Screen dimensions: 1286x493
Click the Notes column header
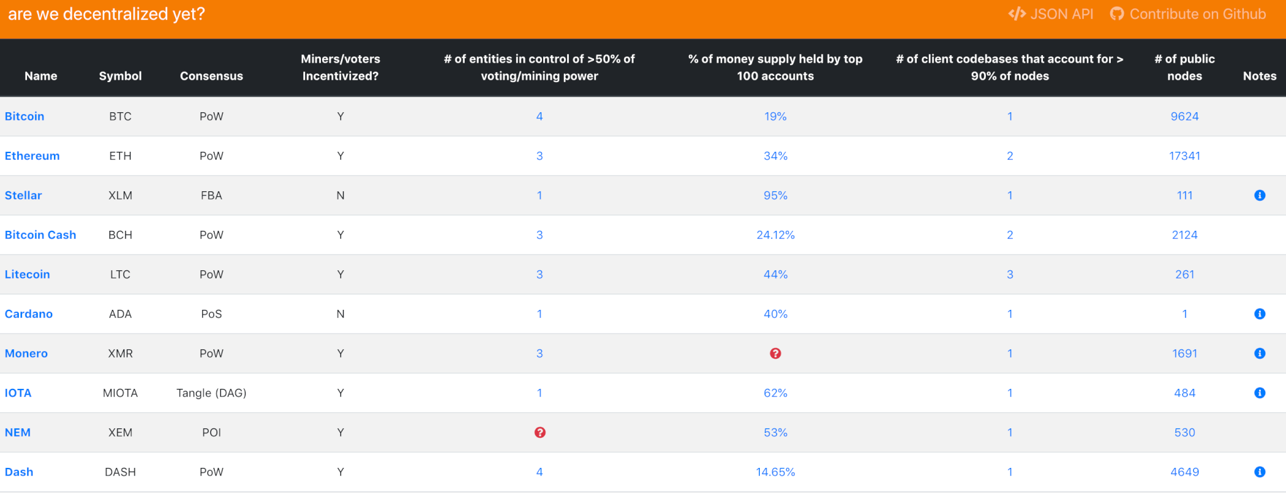tap(1259, 76)
